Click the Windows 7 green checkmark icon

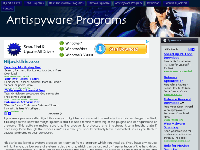click(x=62, y=43)
